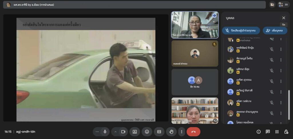Open the chat panel icon
This screenshot has width=293, height=139.
click(x=268, y=132)
